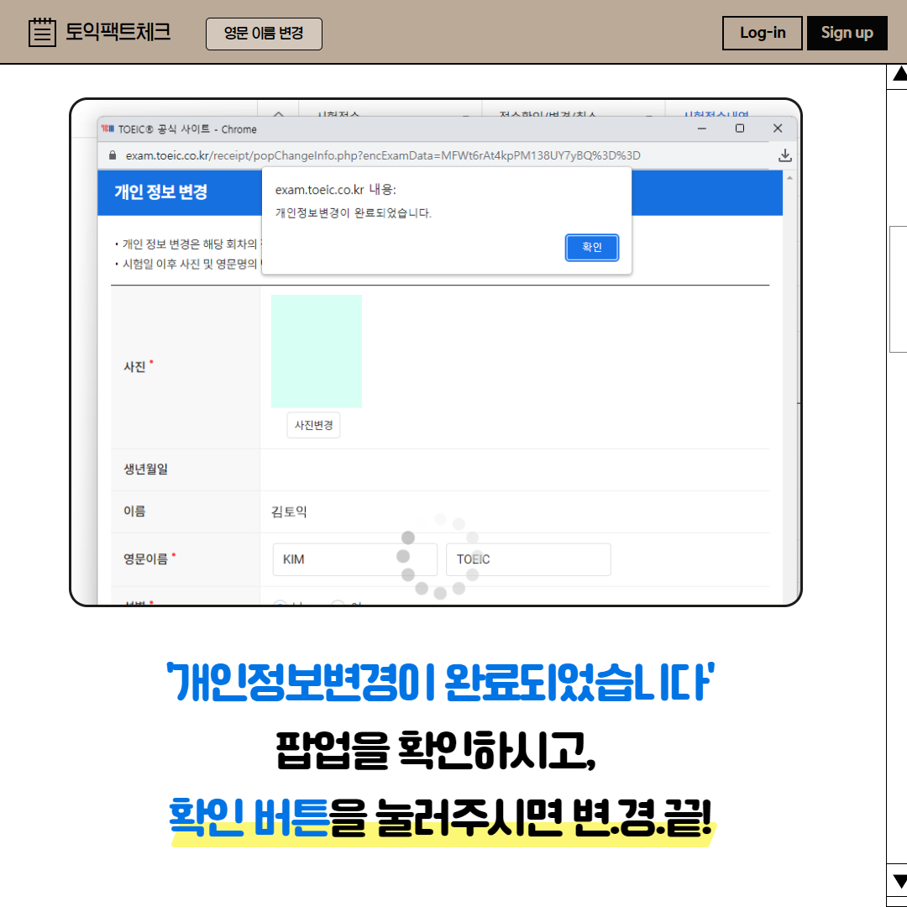
Task: Click the Log-in button
Action: 762,33
